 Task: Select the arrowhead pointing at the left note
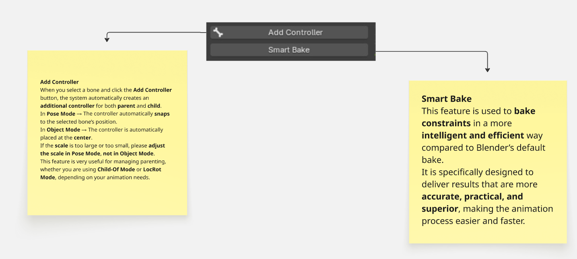[x=107, y=39]
